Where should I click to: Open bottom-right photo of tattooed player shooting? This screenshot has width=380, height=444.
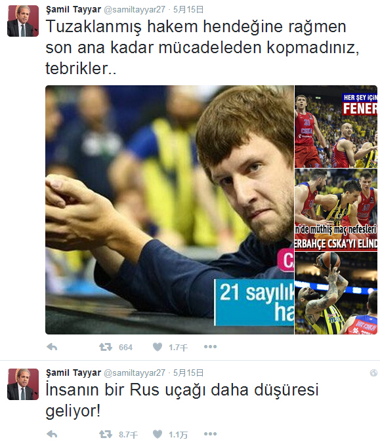[336, 293]
